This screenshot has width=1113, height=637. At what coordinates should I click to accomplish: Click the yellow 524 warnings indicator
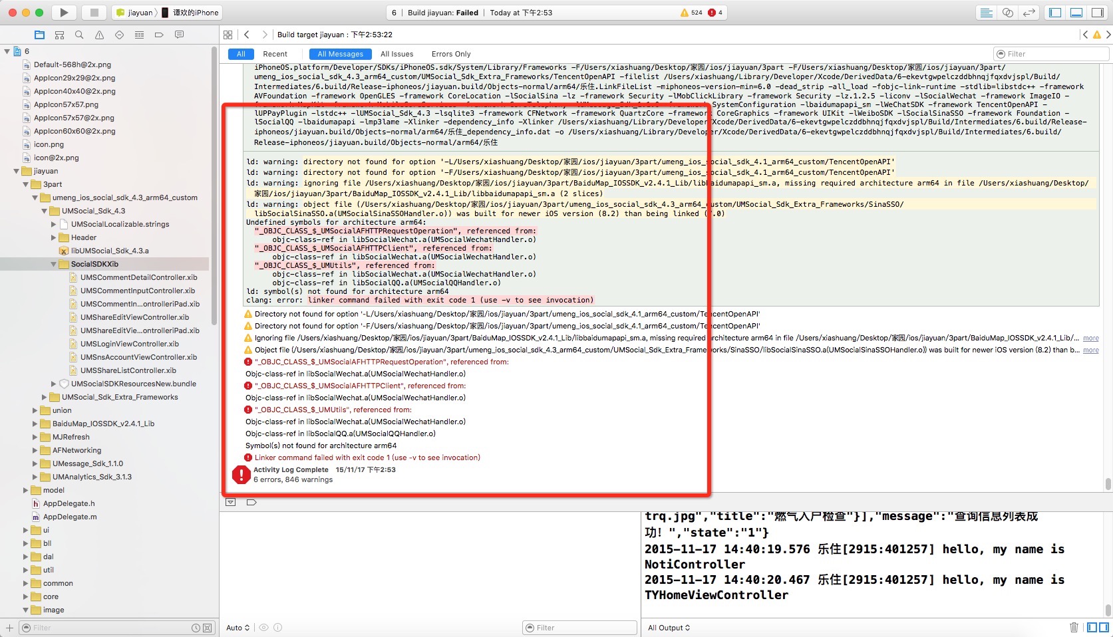tap(691, 13)
